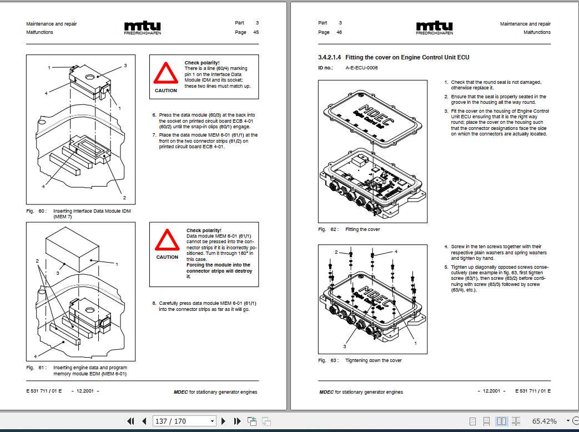579x432 pixels.
Task: Jump to the first page of the document
Action: click(131, 421)
